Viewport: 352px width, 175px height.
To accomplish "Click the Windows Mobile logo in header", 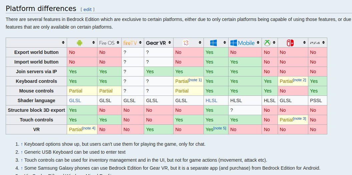I will tap(243, 43).
